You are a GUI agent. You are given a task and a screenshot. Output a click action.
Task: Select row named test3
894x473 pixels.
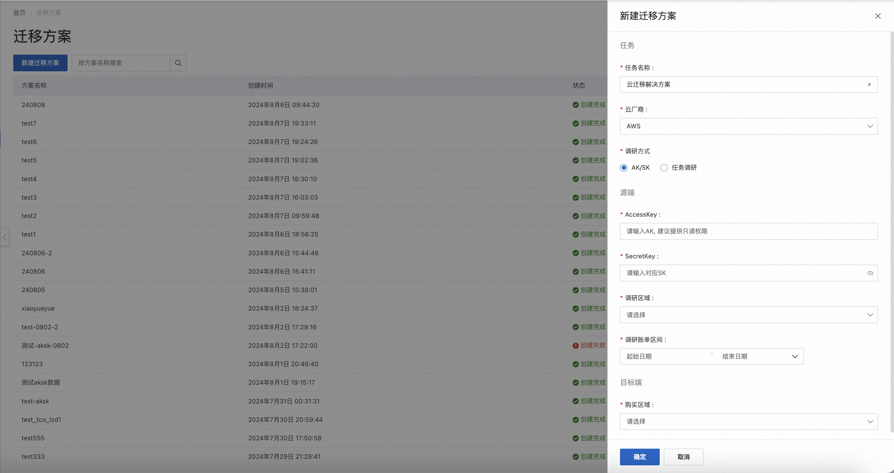[311, 198]
